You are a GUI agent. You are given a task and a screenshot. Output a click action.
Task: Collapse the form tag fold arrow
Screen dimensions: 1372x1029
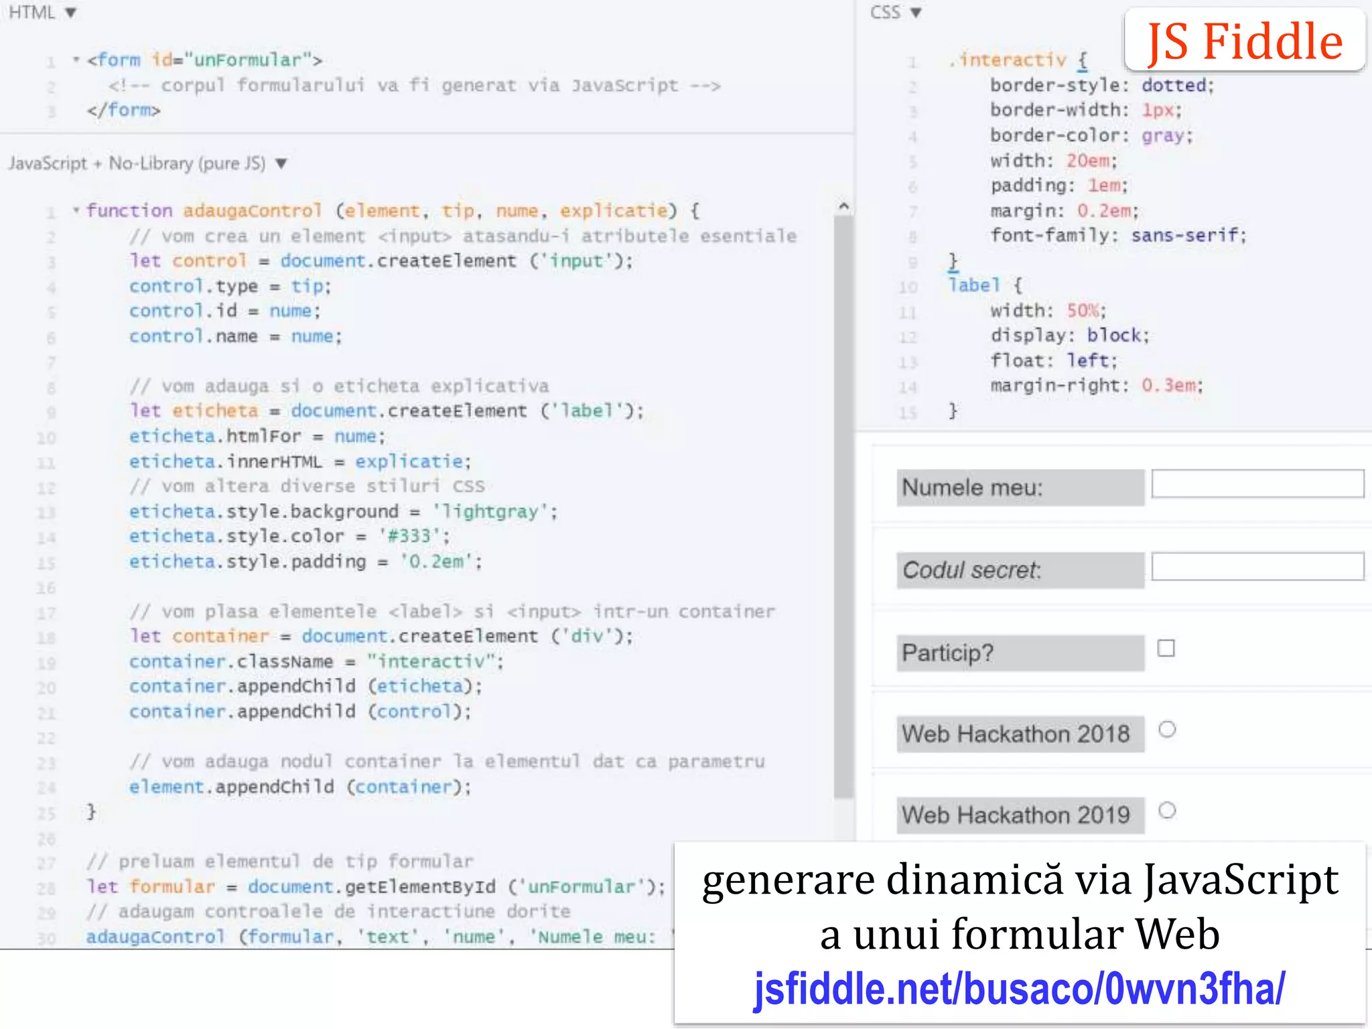[x=76, y=60]
